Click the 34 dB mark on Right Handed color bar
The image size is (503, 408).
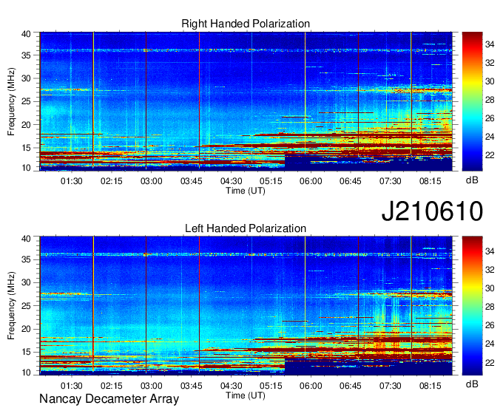(x=490, y=44)
